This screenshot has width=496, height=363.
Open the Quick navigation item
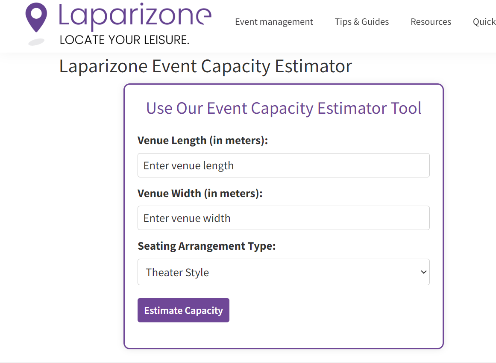pyautogui.click(x=484, y=21)
